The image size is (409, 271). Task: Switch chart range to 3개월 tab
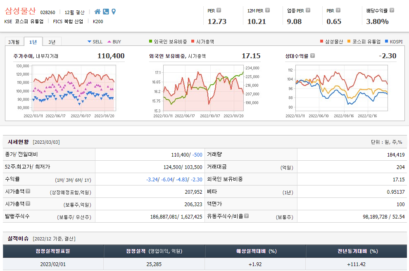[14, 42]
